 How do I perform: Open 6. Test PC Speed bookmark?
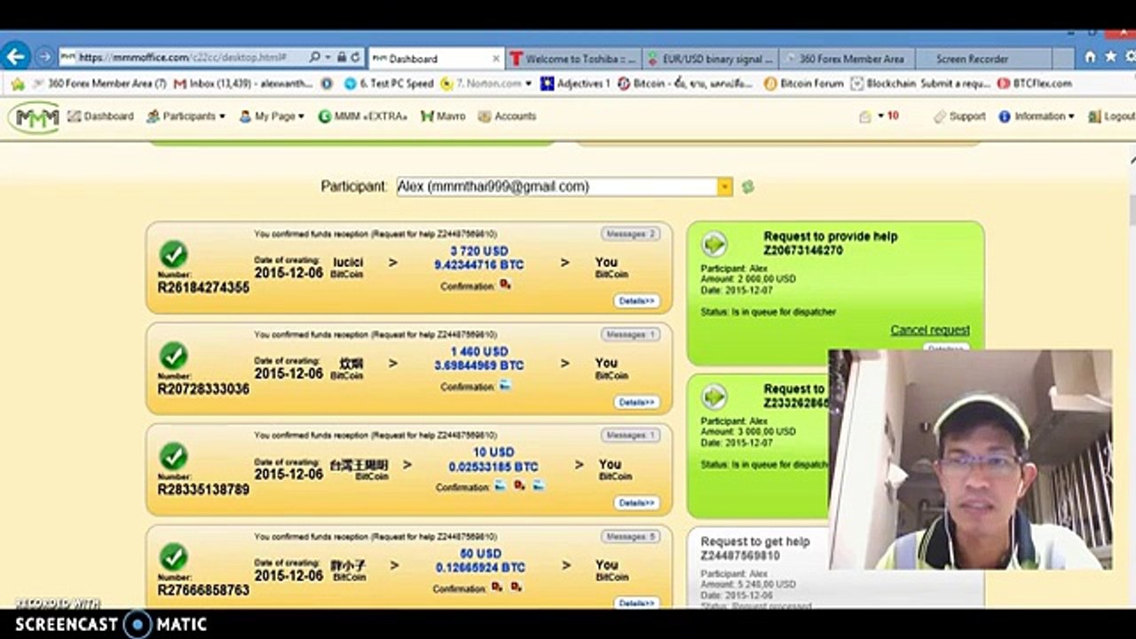pyautogui.click(x=389, y=83)
